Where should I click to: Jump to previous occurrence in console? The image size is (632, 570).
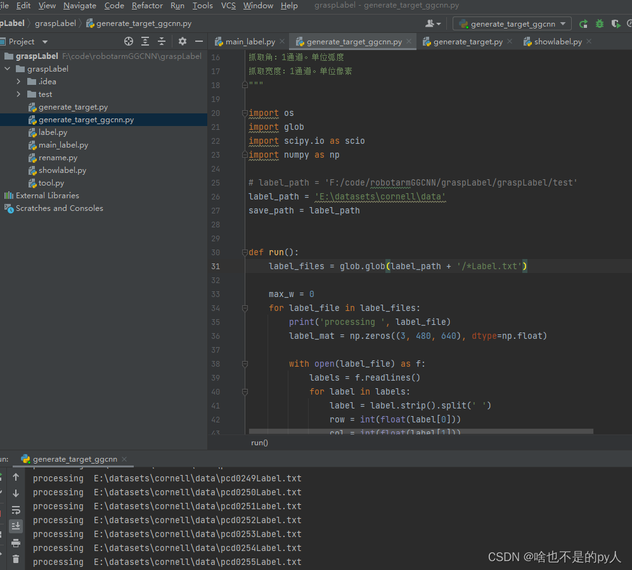pyautogui.click(x=16, y=478)
